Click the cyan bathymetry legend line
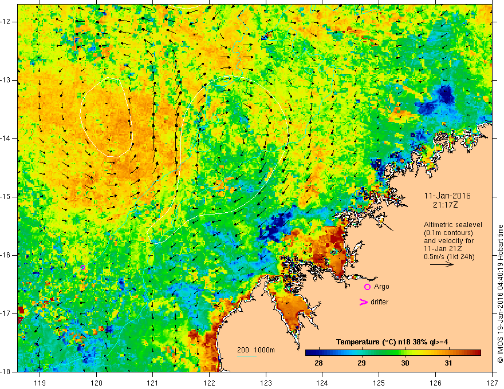 click(247, 356)
